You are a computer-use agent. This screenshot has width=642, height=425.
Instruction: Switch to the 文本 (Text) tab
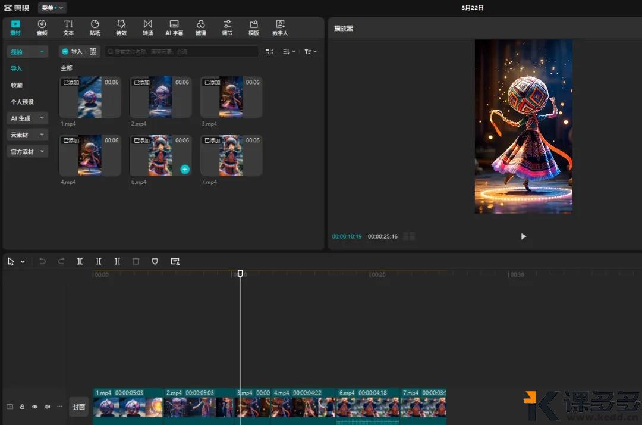pyautogui.click(x=68, y=27)
